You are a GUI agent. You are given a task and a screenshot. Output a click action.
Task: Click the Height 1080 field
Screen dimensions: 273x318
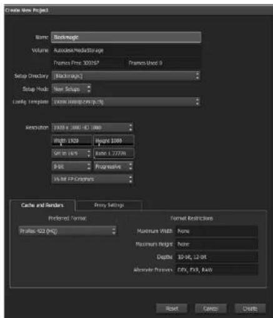point(114,141)
